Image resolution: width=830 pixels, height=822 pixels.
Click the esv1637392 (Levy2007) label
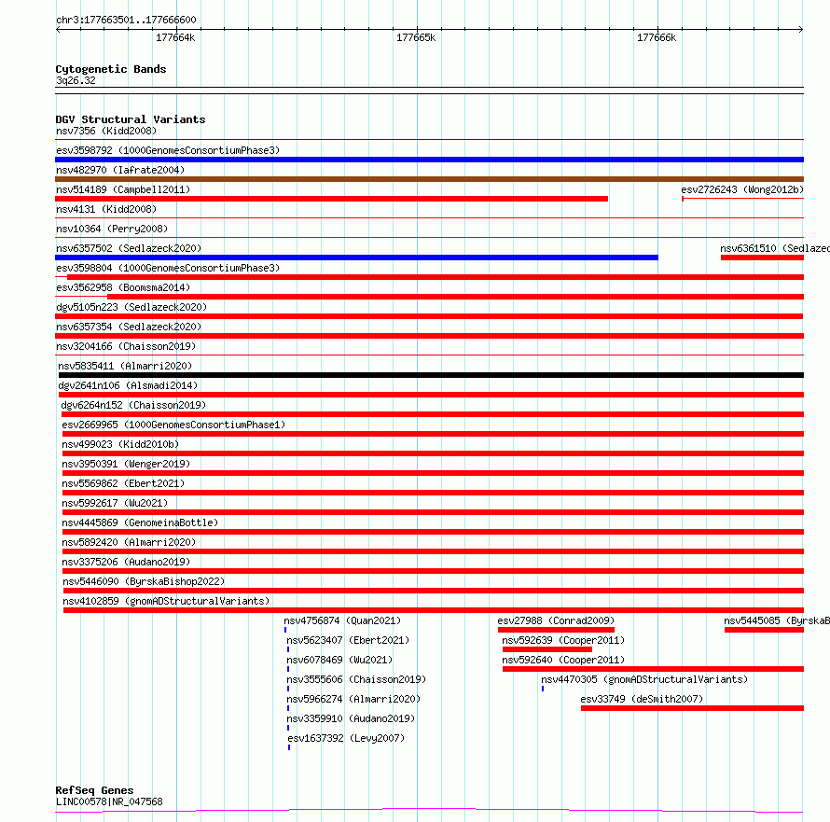pos(346,738)
